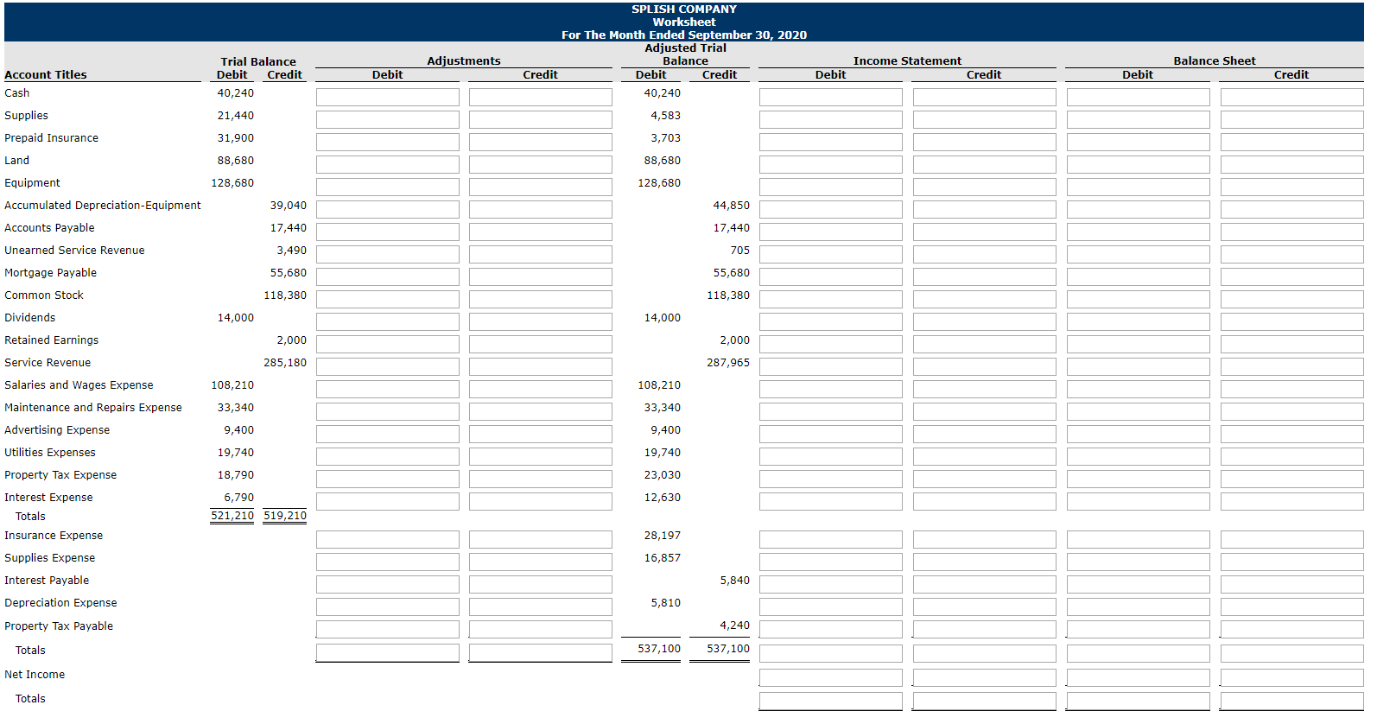Click Adjustments Debit field for Depreciation Expense

(388, 607)
